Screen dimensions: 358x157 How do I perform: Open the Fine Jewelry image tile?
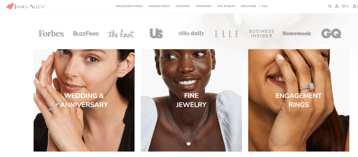(191, 100)
